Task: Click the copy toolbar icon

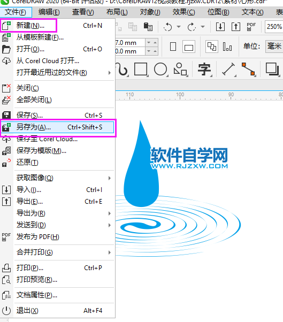Action: [133, 27]
